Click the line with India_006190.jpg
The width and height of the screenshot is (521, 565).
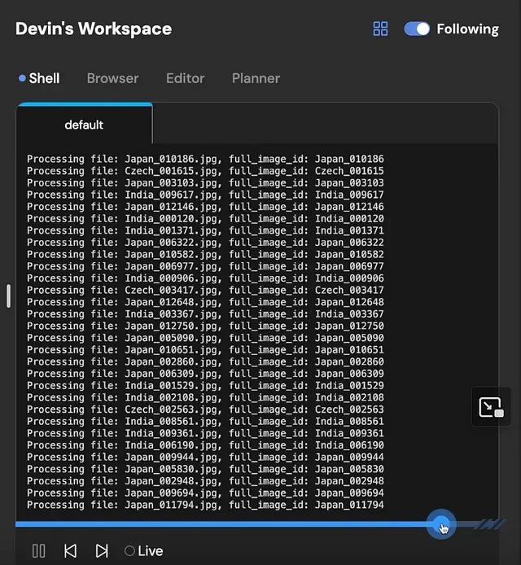[x=205, y=445]
